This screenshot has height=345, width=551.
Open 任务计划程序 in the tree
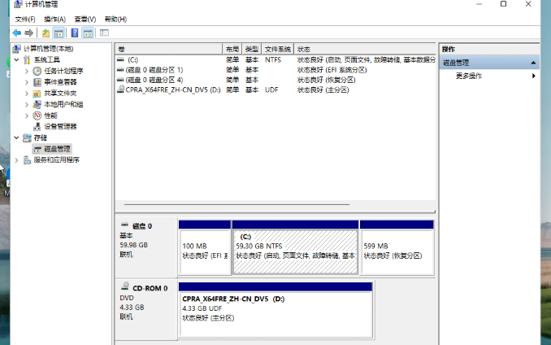(63, 71)
